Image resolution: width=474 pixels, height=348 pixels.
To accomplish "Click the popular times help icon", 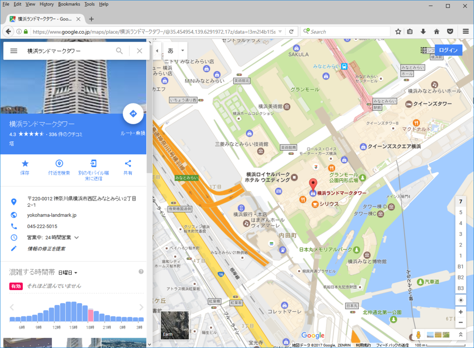I will coord(141,272).
